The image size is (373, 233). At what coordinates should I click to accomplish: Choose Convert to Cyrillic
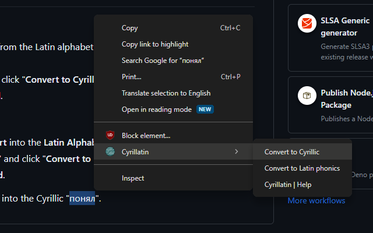(291, 152)
